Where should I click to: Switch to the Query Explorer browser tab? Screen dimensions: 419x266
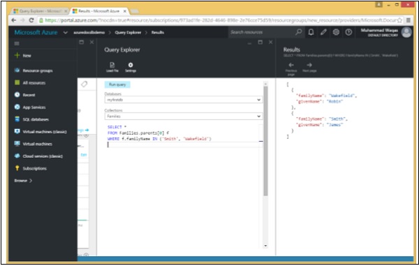[x=40, y=11]
